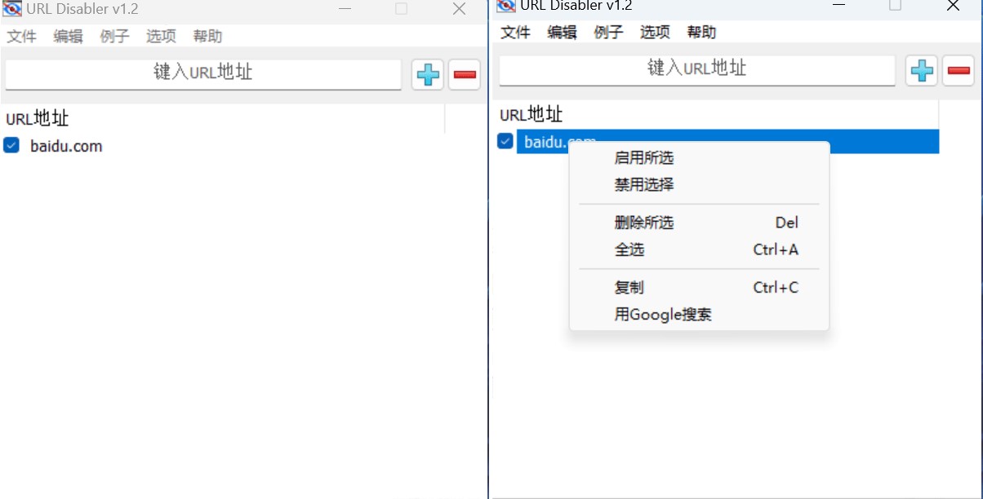
Task: Focus 键入URL地址 field in left window
Action: point(203,73)
